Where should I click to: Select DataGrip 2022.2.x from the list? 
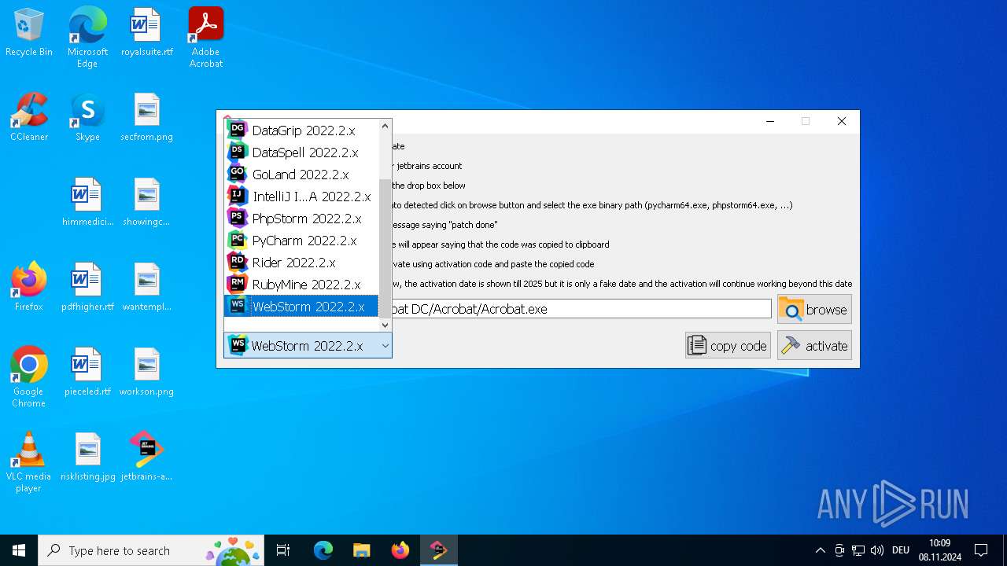coord(301,130)
